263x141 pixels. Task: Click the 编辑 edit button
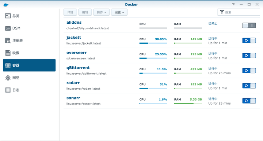pos(85,12)
